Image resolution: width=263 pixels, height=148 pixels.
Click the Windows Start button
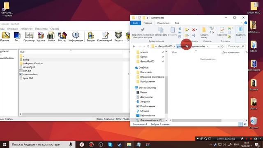coord(5,144)
